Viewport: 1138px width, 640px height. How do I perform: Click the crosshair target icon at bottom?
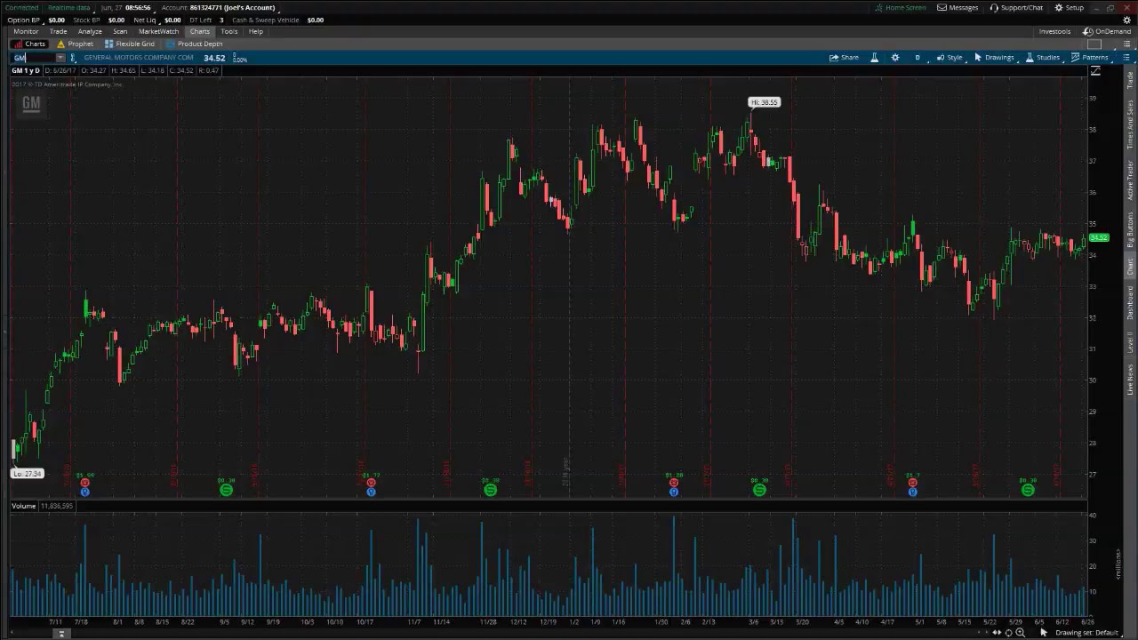point(1008,633)
